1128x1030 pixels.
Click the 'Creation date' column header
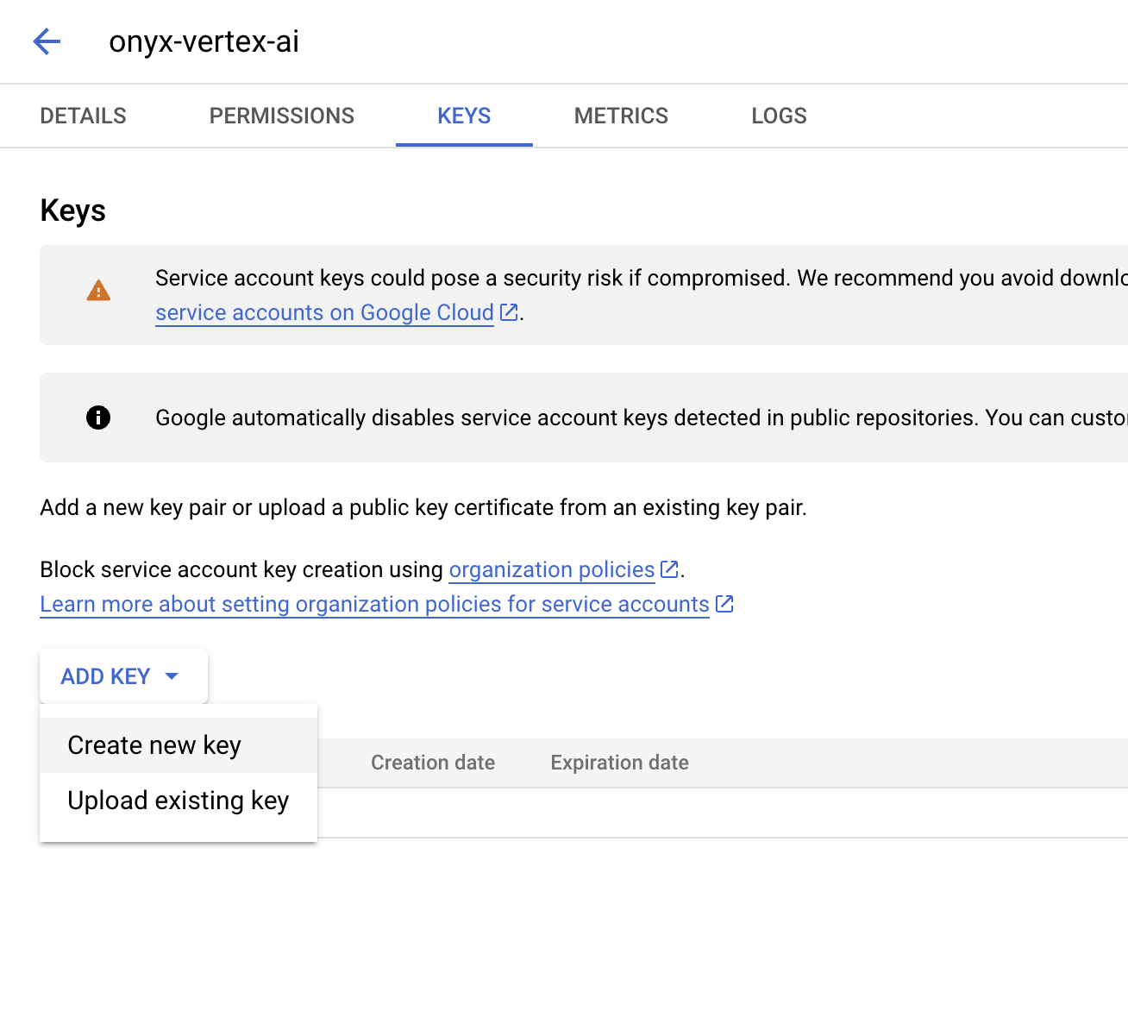point(433,763)
